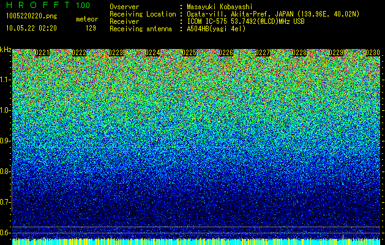The image size is (385, 245).
Task: Click the 0227 time marker
Action: point(263,53)
